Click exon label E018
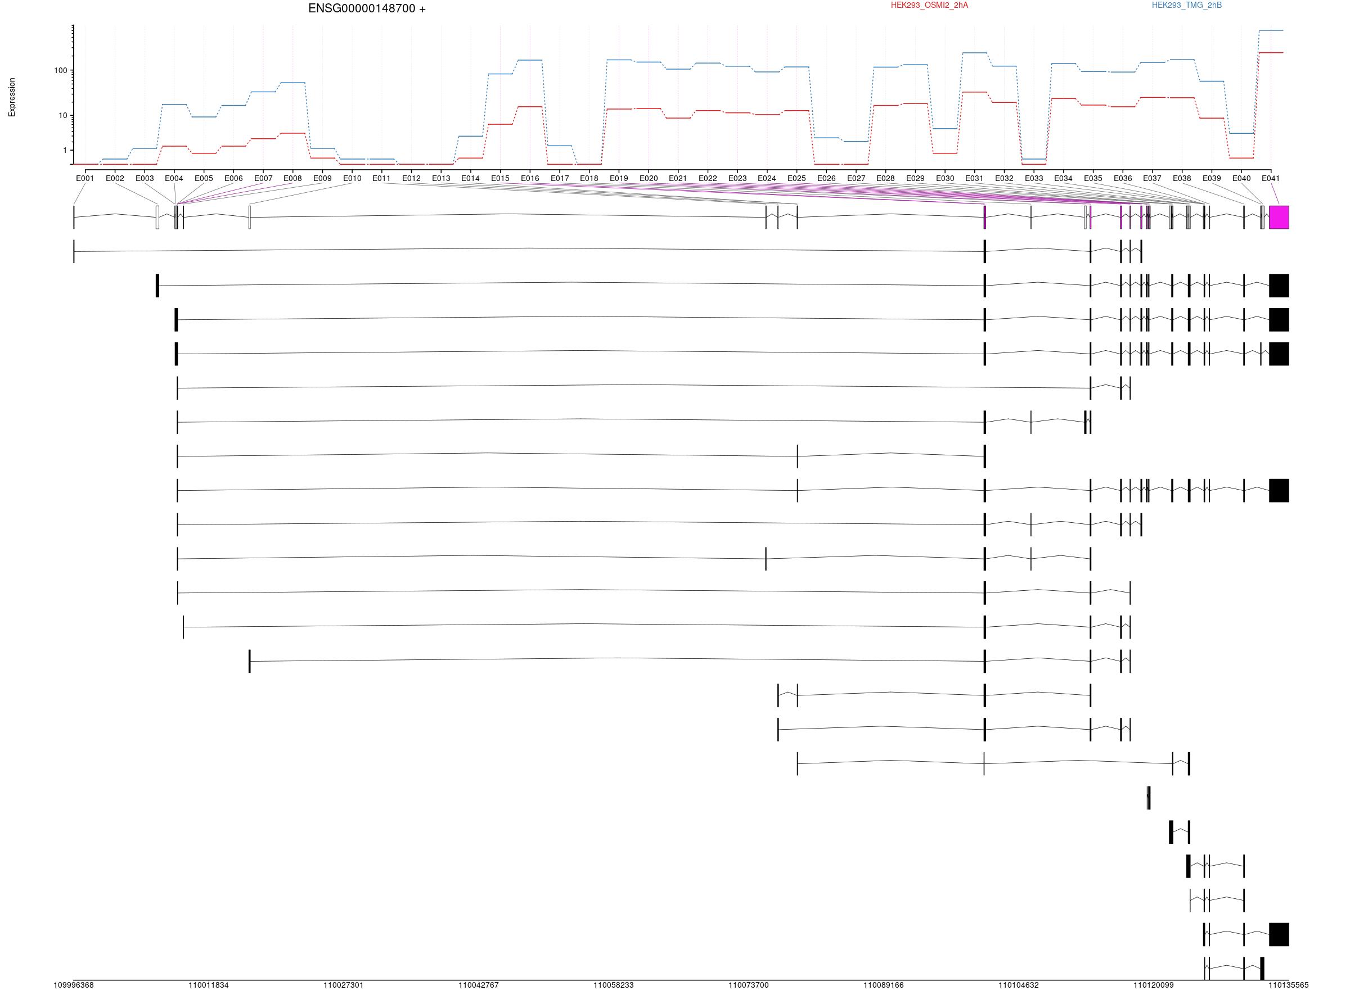This screenshot has height=995, width=1350. (589, 178)
